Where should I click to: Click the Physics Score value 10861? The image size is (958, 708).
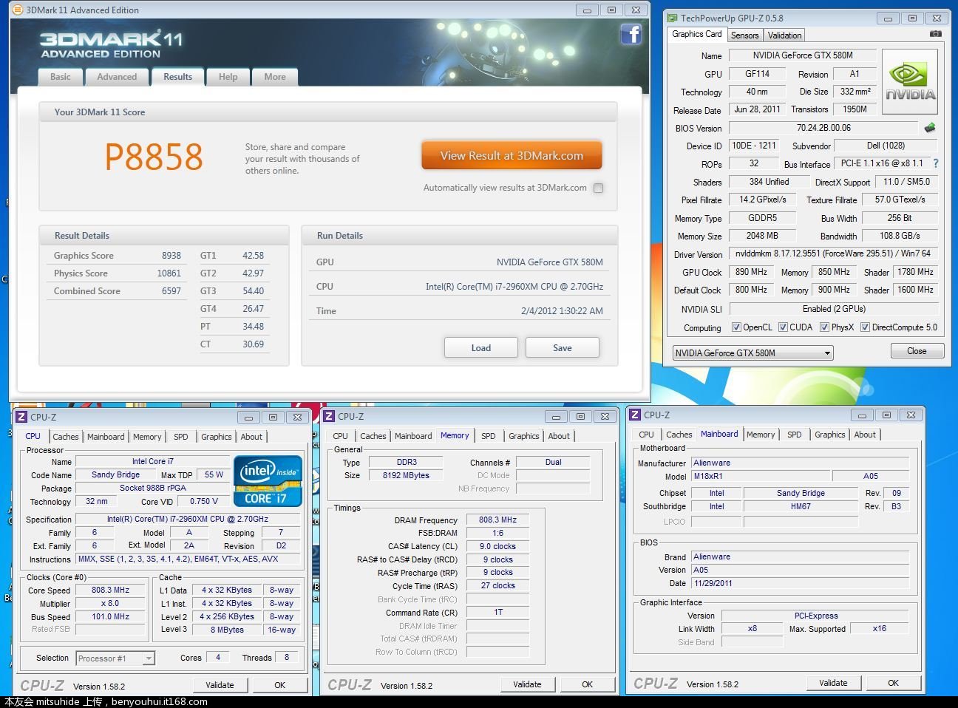(x=169, y=273)
